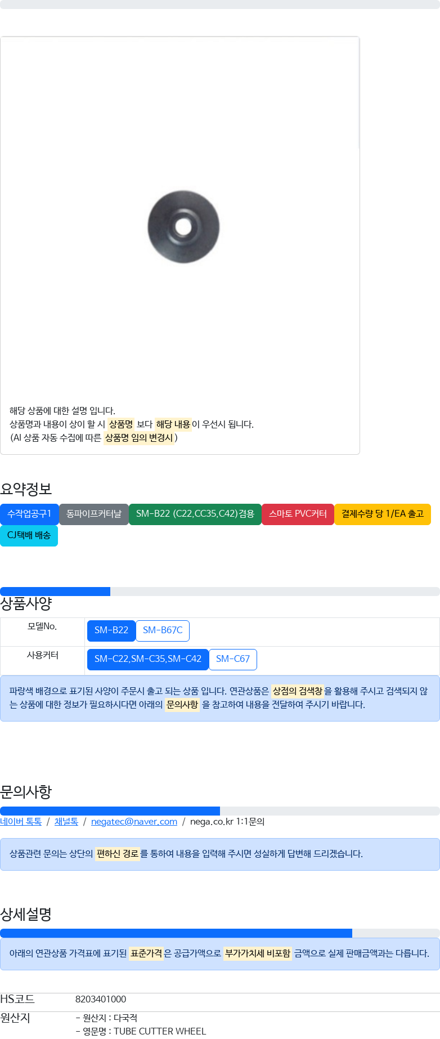Screen dimensions: 440x1039
Task: Select the 수작업공구1 blue tag
Action: click(29, 514)
